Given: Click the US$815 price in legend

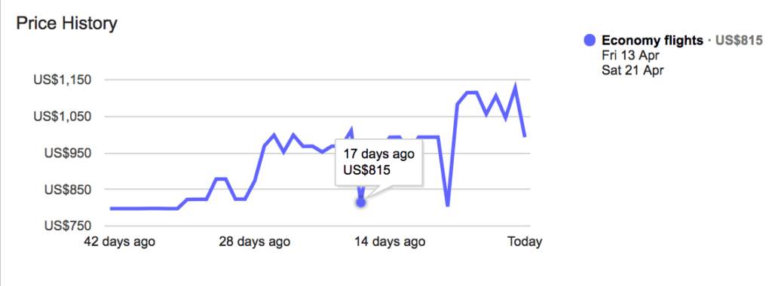Looking at the screenshot, I should point(739,41).
